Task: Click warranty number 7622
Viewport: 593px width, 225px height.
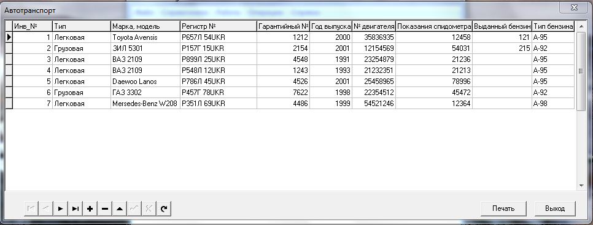Action: [283, 93]
